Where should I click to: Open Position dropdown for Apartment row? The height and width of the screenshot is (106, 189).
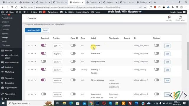pos(57,95)
